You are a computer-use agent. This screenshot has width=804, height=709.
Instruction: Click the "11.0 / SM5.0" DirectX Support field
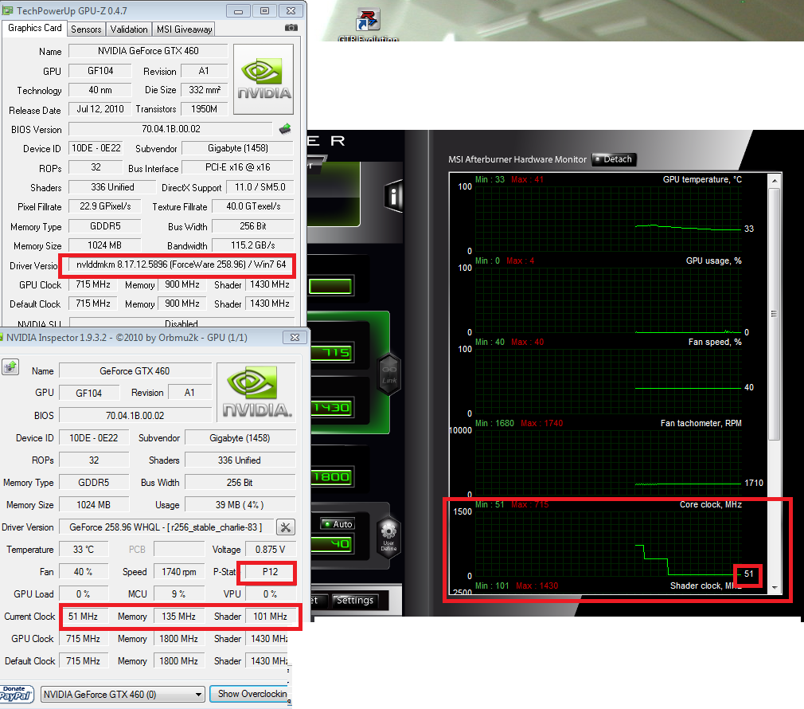click(x=260, y=187)
